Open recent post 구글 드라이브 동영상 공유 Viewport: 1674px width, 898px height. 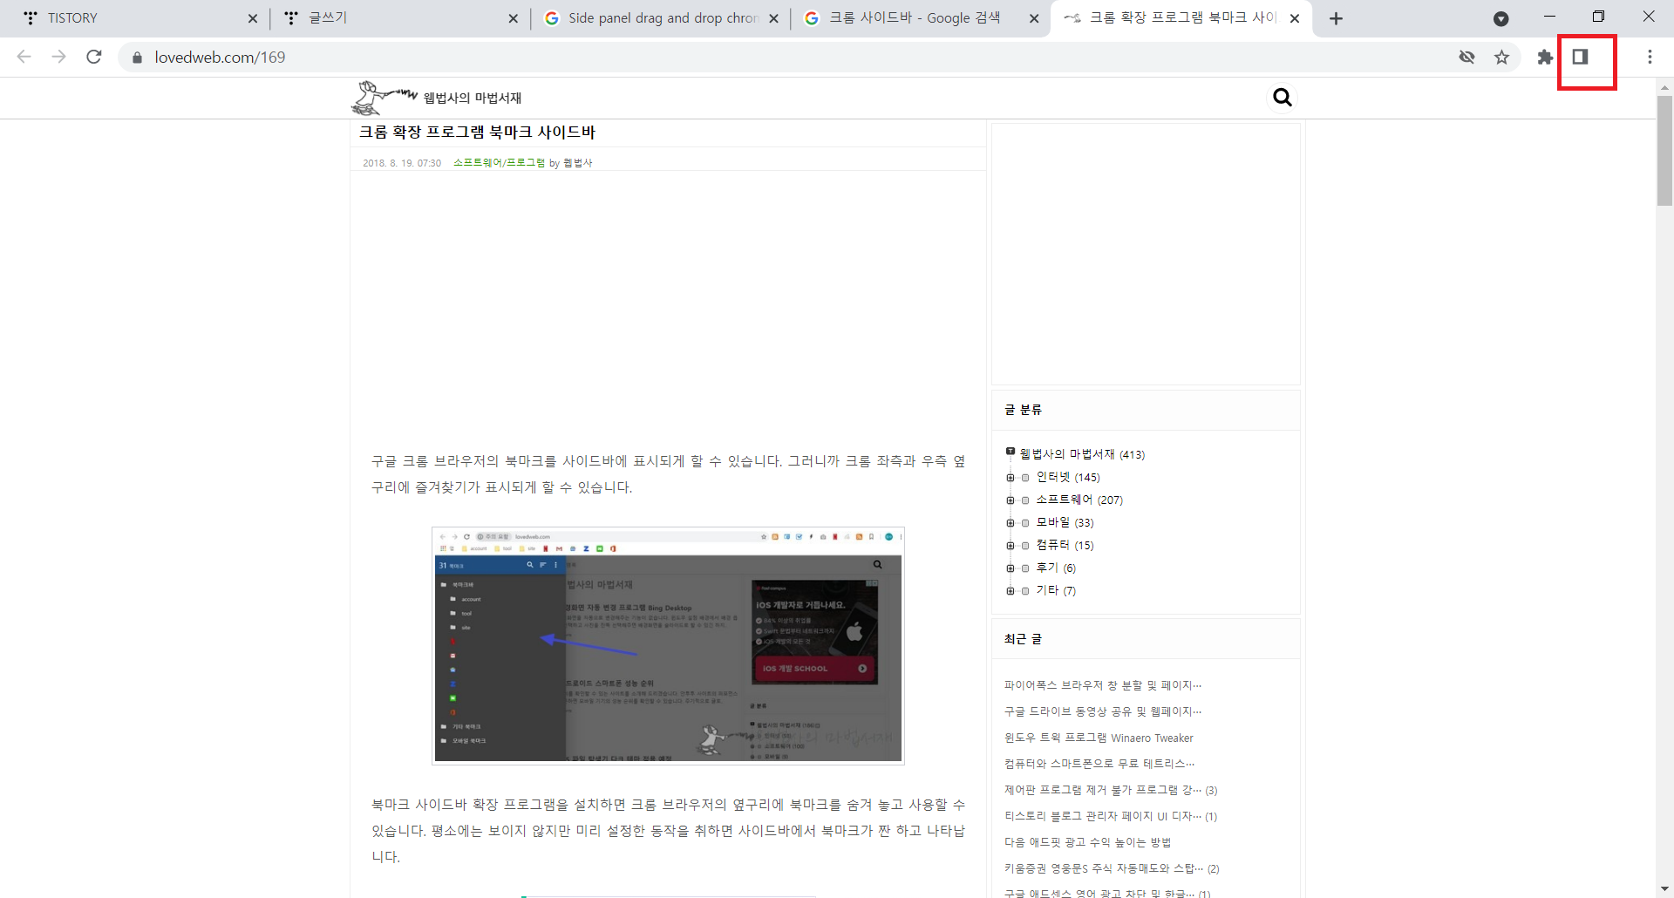click(1103, 711)
